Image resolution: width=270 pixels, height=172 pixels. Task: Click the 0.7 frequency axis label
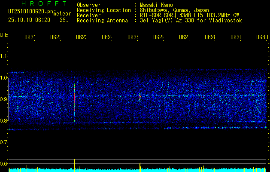pyautogui.click(x=3, y=142)
